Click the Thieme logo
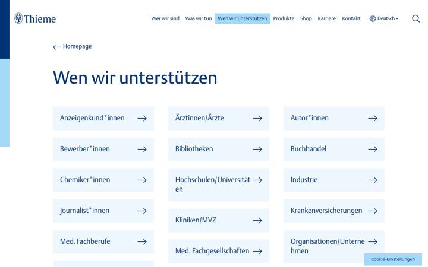428x267 pixels. pos(35,18)
